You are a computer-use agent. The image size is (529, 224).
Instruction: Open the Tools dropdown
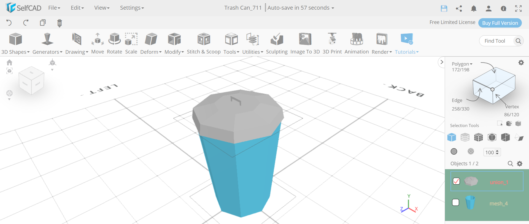(231, 44)
